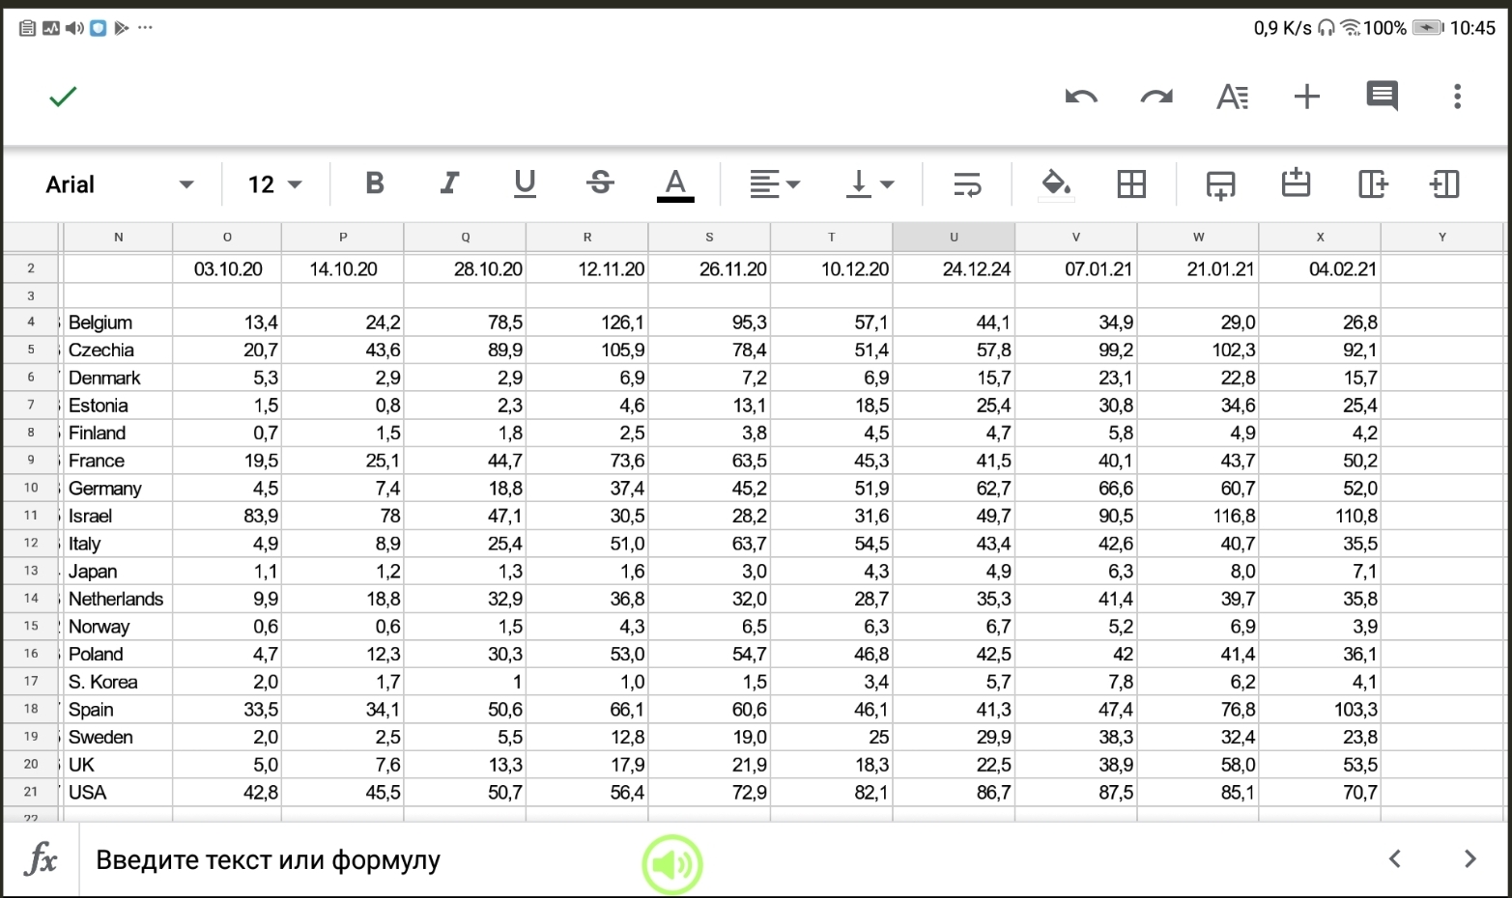Toggle bold formatting

[x=375, y=183]
